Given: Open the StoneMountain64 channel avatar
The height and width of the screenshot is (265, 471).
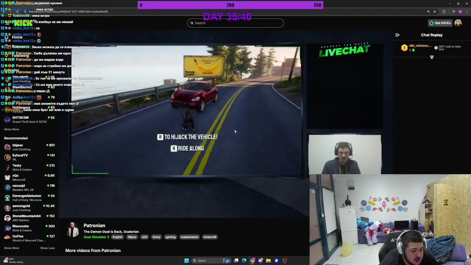Looking at the screenshot, I should click(7, 218).
